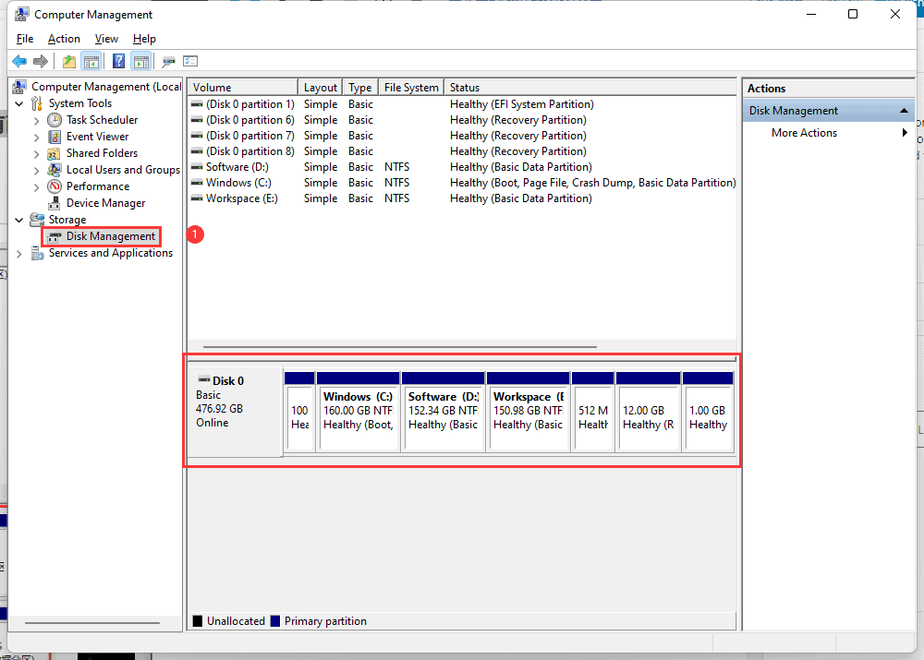The width and height of the screenshot is (924, 660).
Task: Sort volumes by File System column header
Action: pyautogui.click(x=411, y=88)
